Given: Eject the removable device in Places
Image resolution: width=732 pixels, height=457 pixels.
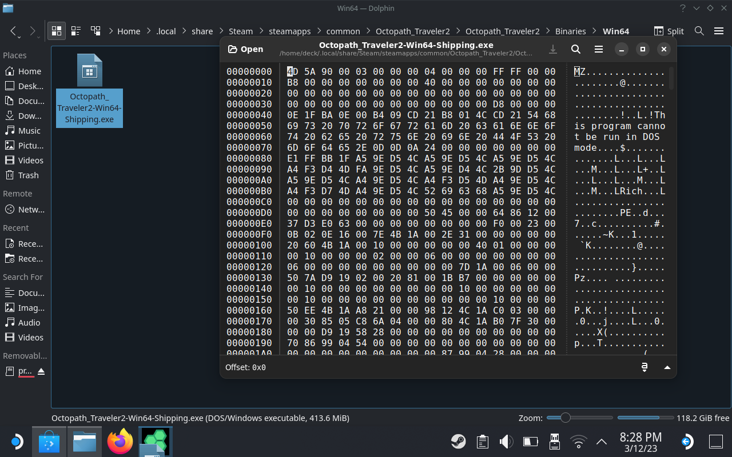Looking at the screenshot, I should tap(41, 372).
